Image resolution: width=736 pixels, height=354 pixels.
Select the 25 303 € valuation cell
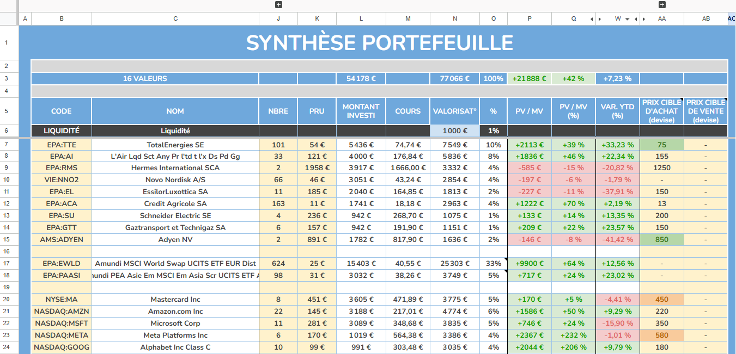click(455, 264)
